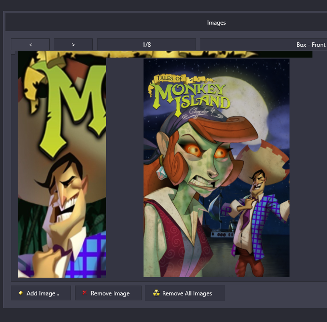Image resolution: width=327 pixels, height=322 pixels.
Task: Click the yellow plus icon on Add Image
Action: (x=20, y=293)
